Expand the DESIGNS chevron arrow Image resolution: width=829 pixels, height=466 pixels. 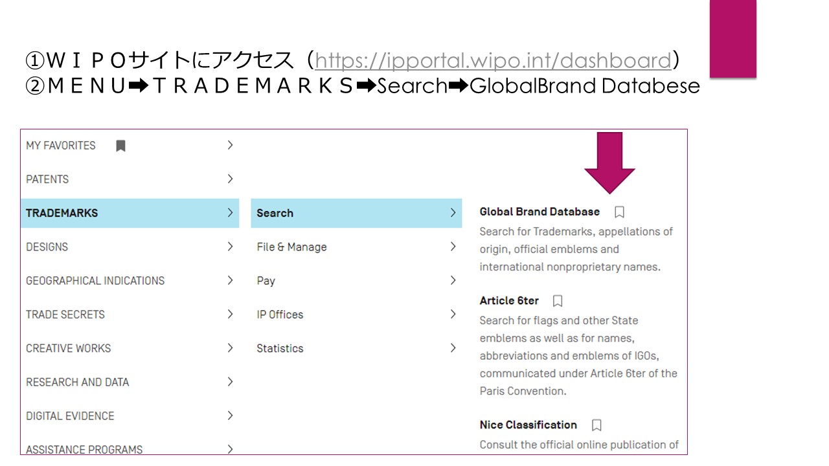click(230, 247)
